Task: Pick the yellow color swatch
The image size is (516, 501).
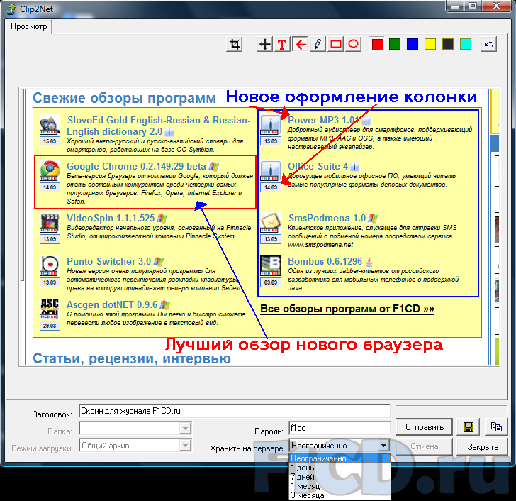Action: 430,44
